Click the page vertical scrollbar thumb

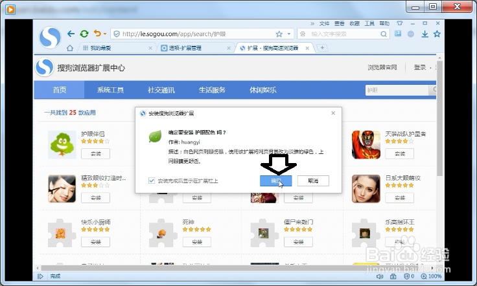[x=439, y=118]
